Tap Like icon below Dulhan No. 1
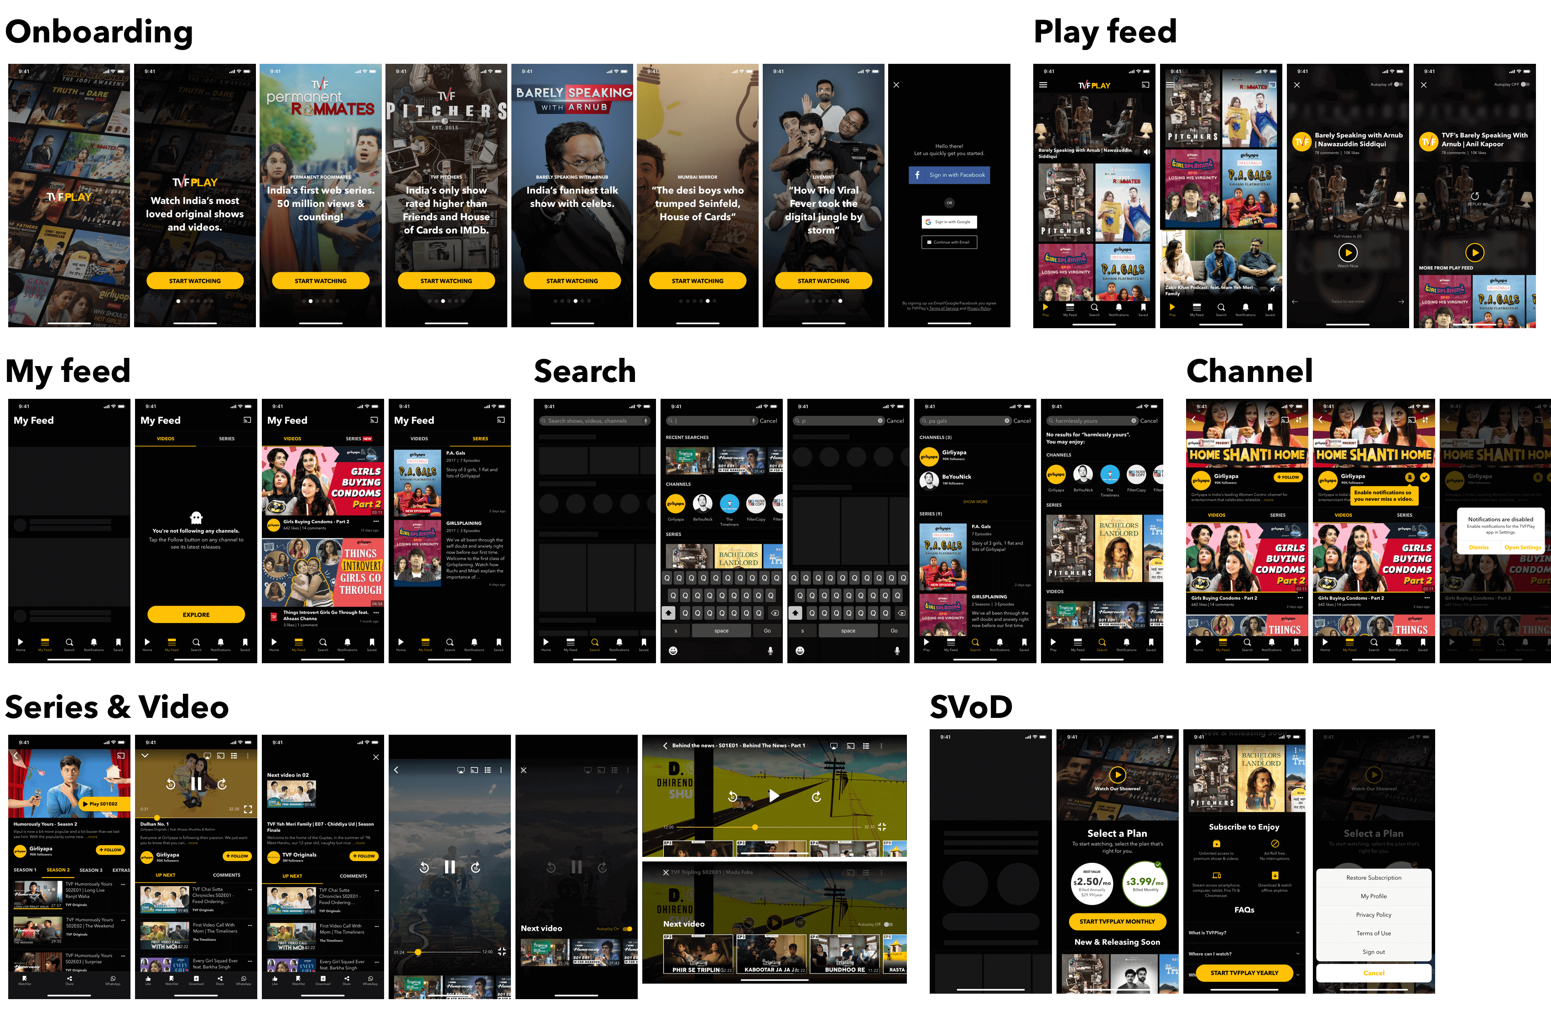 coord(148,979)
